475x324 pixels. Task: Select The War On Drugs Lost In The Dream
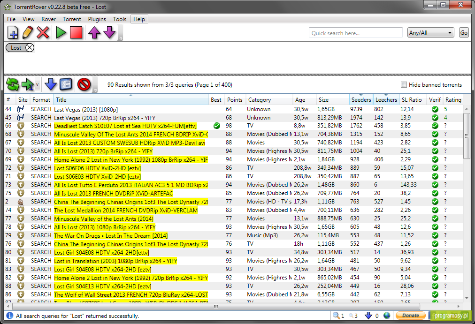tap(234, 235)
